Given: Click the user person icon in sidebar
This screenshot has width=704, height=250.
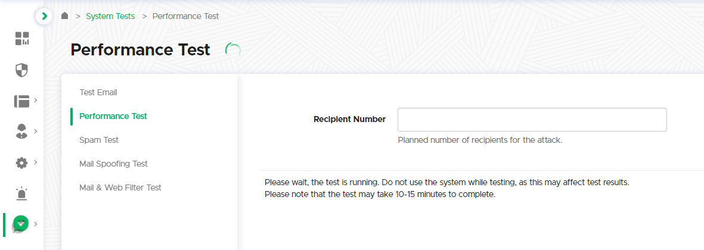Looking at the screenshot, I should point(21,132).
